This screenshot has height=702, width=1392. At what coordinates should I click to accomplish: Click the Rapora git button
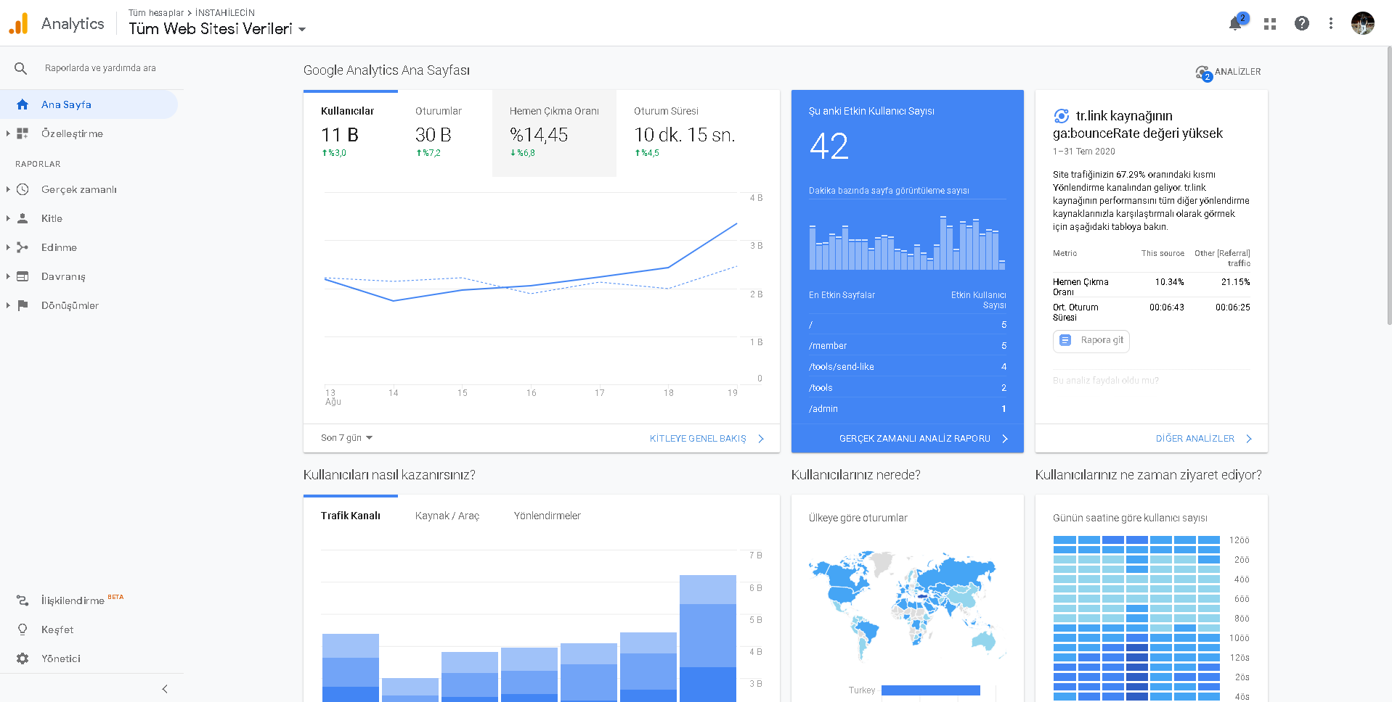(1091, 341)
